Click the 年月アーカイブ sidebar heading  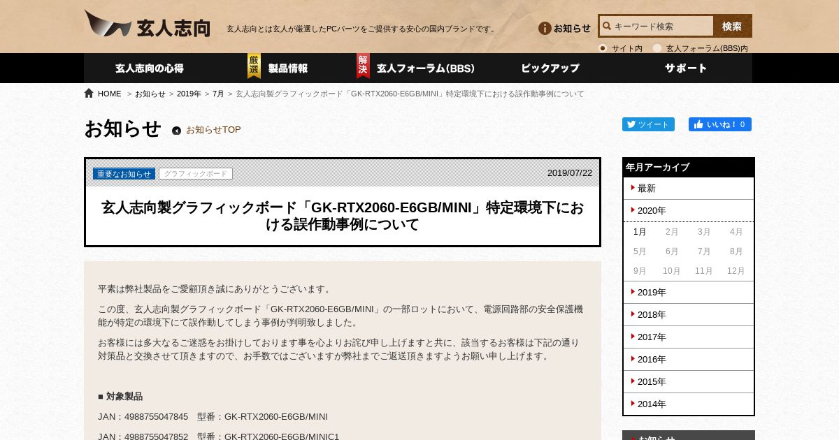689,168
